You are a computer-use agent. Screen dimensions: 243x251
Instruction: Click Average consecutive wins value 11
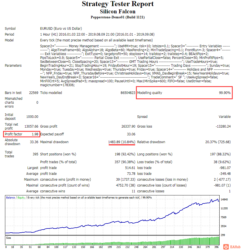pos(133,191)
